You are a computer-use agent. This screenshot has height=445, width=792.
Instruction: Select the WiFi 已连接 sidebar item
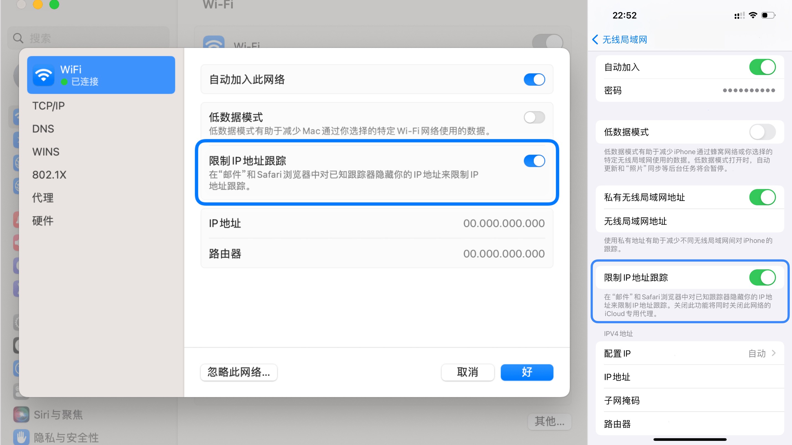point(101,75)
